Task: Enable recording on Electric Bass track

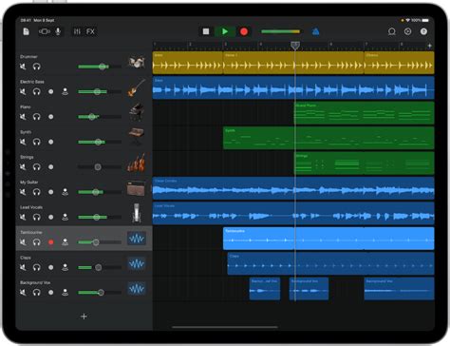Action: click(51, 91)
